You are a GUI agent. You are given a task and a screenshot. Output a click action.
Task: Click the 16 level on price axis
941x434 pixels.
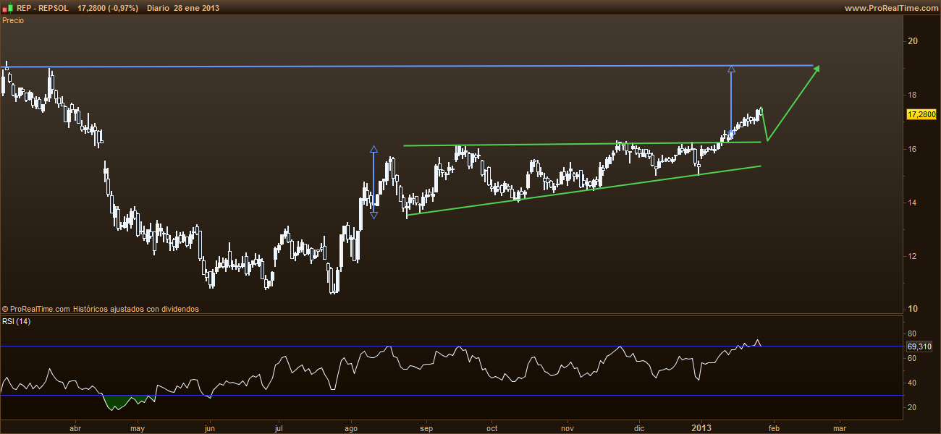pos(913,149)
